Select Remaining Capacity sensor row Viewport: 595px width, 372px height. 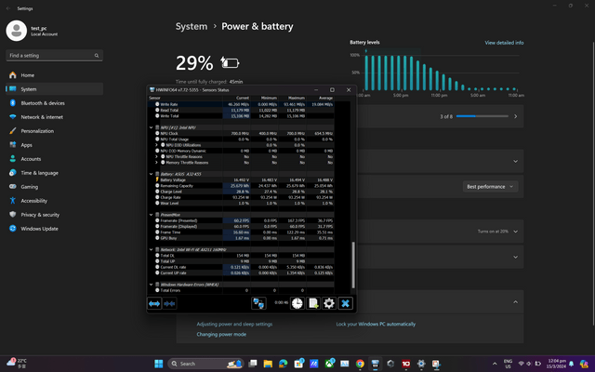pos(241,186)
